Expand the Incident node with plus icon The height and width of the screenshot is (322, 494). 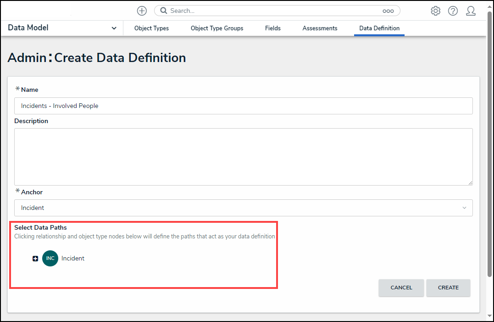pos(35,259)
